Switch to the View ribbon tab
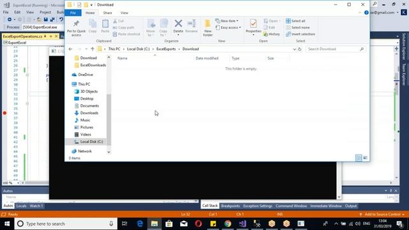This screenshot has height=230, width=409. [124, 13]
